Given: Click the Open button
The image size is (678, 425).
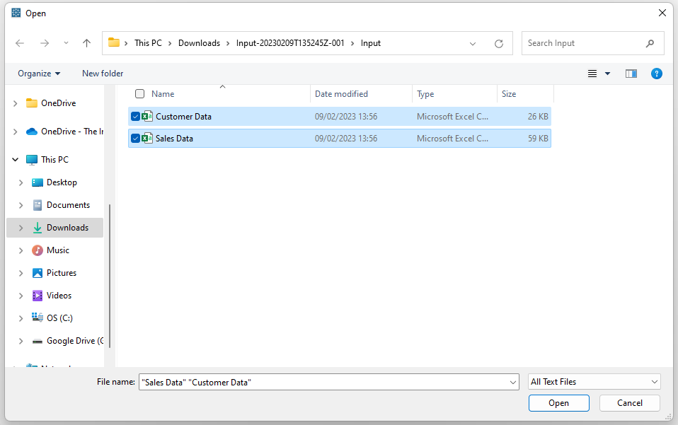Looking at the screenshot, I should click(558, 403).
